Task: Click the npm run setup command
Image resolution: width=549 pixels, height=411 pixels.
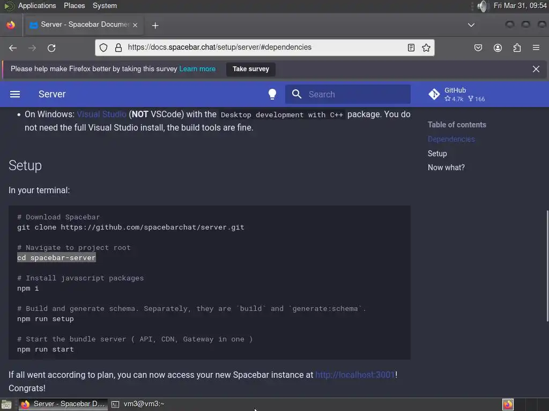Action: 46,319
